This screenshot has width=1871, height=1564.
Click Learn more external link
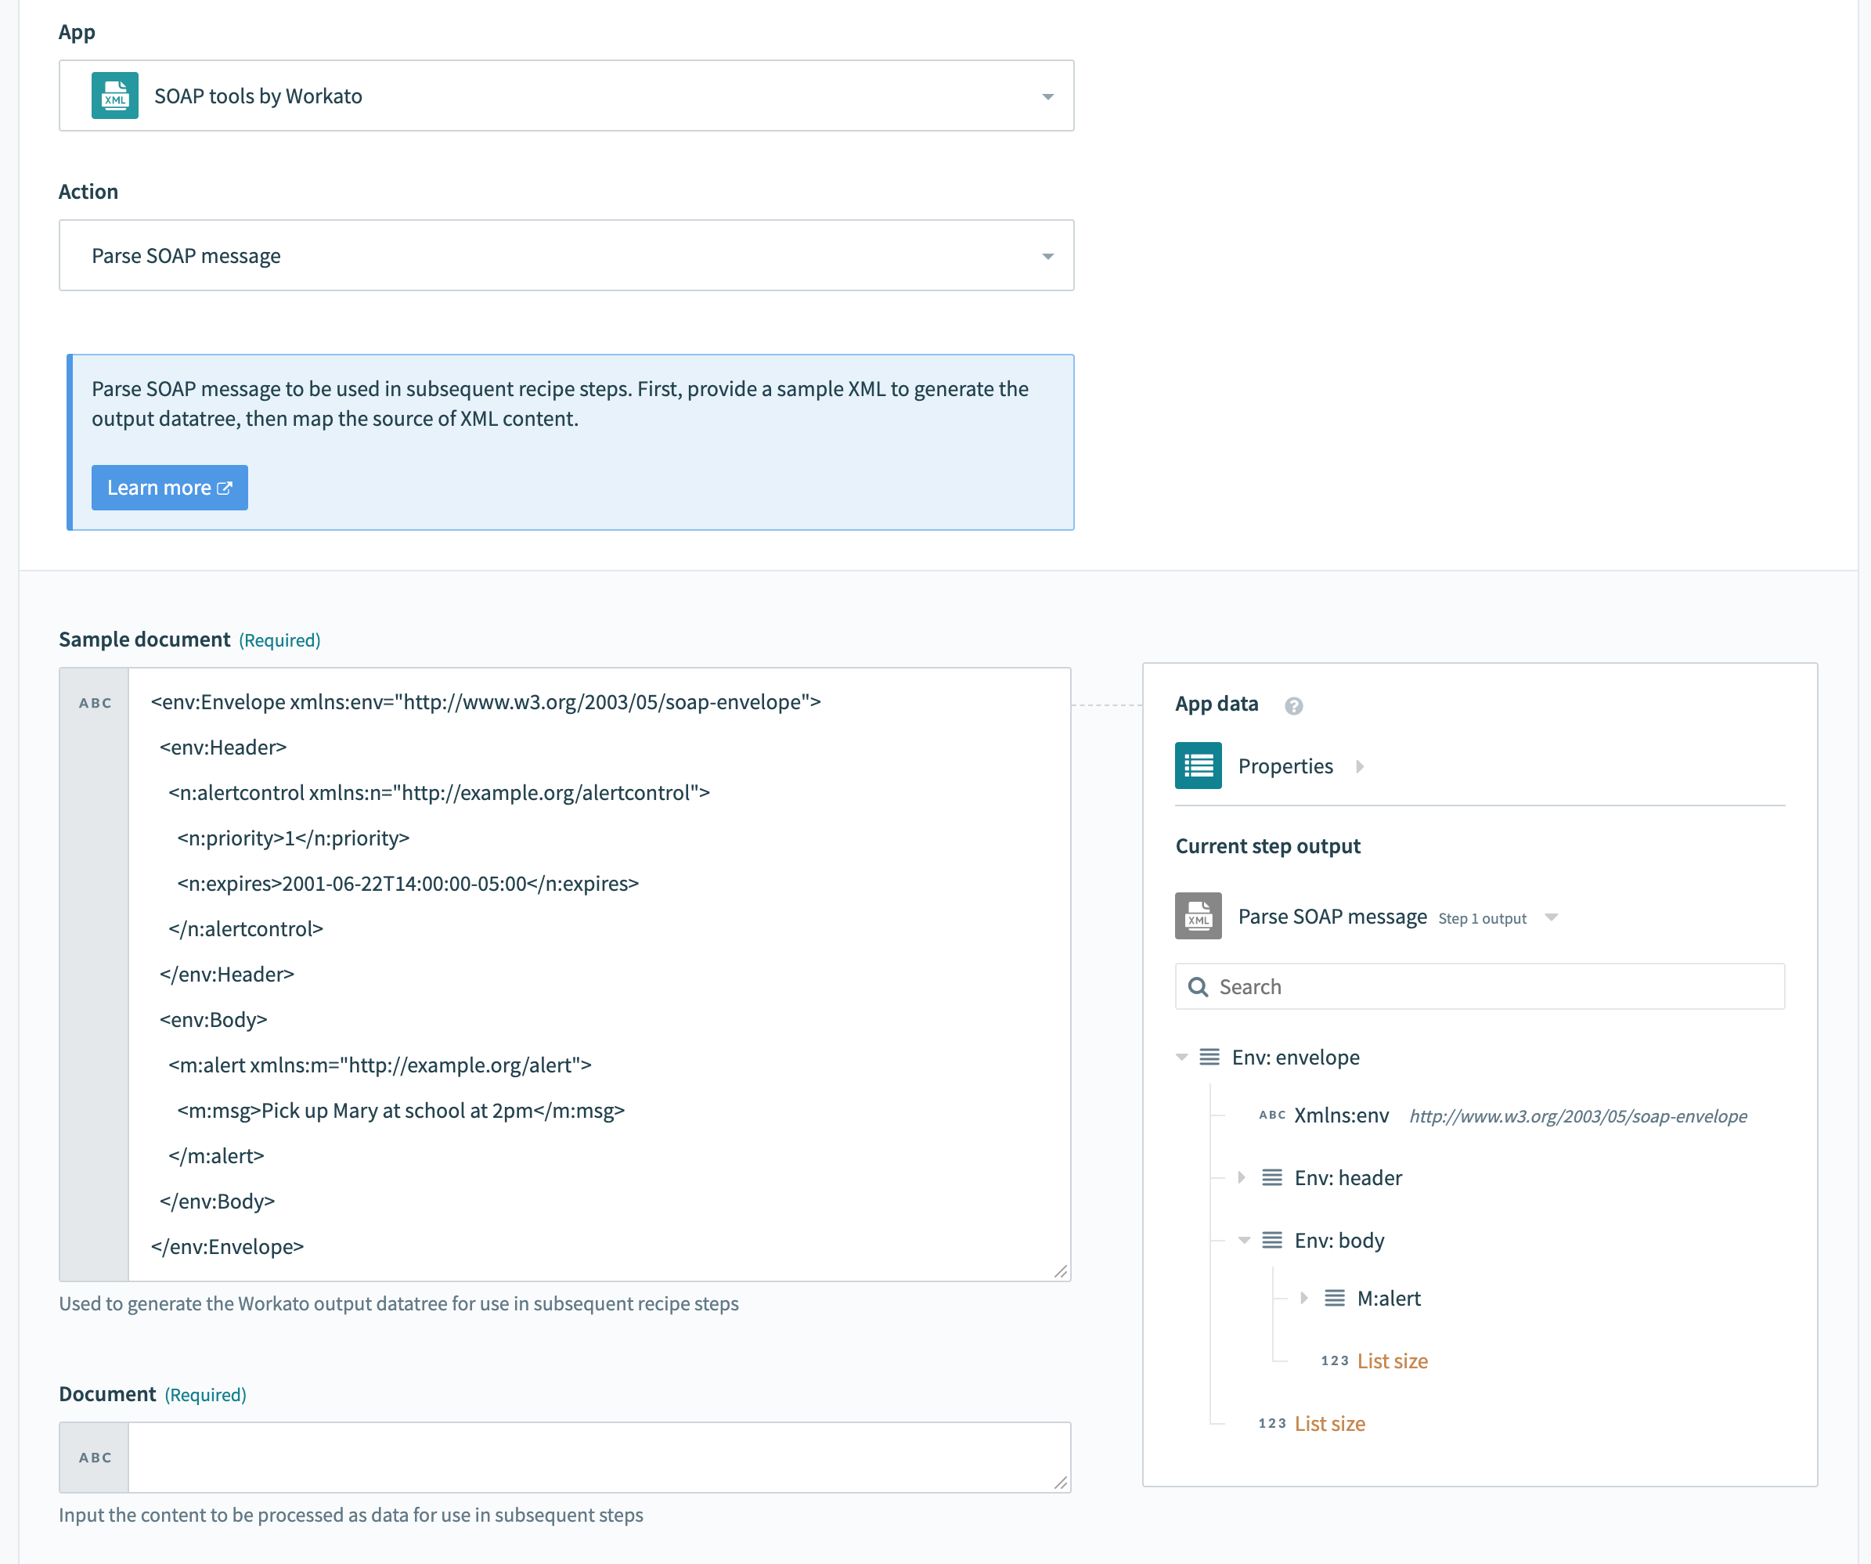pyautogui.click(x=169, y=486)
